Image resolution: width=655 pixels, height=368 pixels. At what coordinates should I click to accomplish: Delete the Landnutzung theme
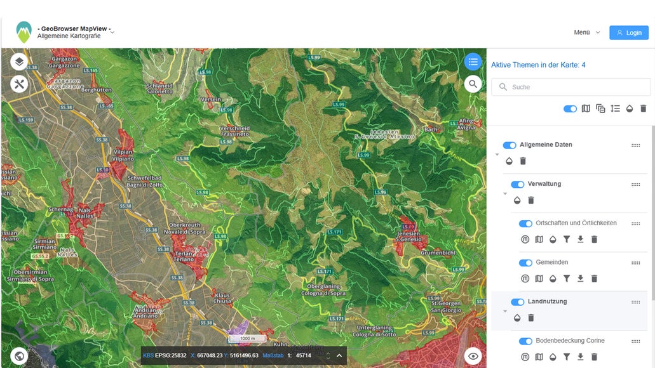[x=531, y=317]
